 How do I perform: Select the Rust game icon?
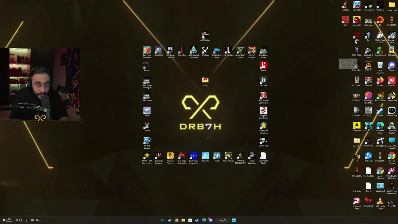point(345,21)
